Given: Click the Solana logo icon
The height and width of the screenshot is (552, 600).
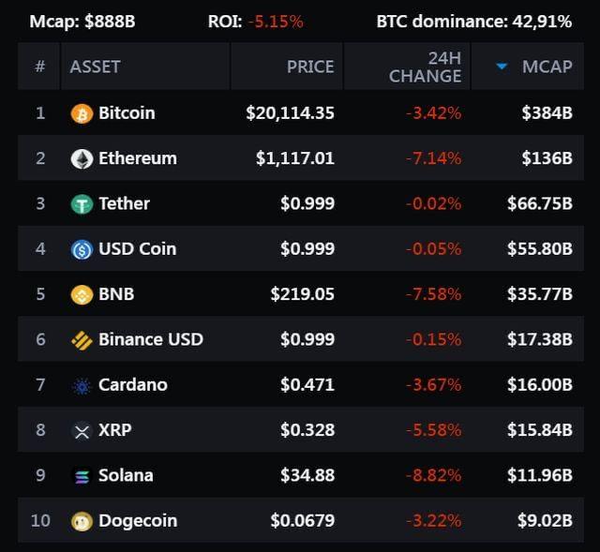Looking at the screenshot, I should (82, 475).
